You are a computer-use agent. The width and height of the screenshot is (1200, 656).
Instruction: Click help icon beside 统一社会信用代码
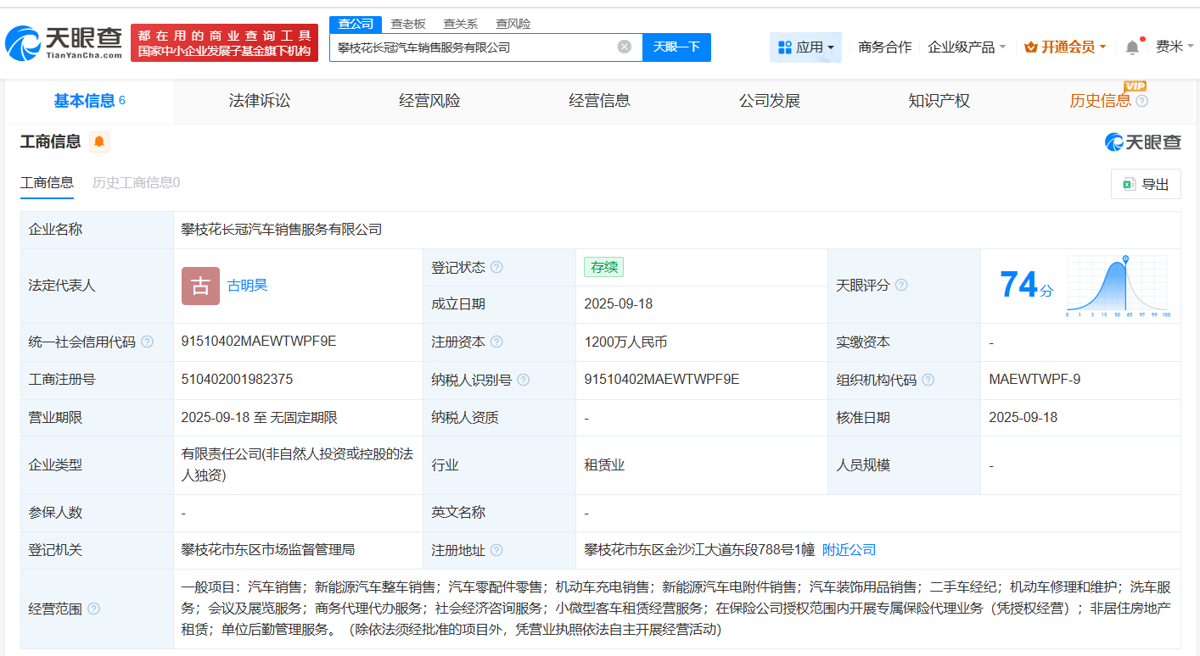tap(148, 342)
